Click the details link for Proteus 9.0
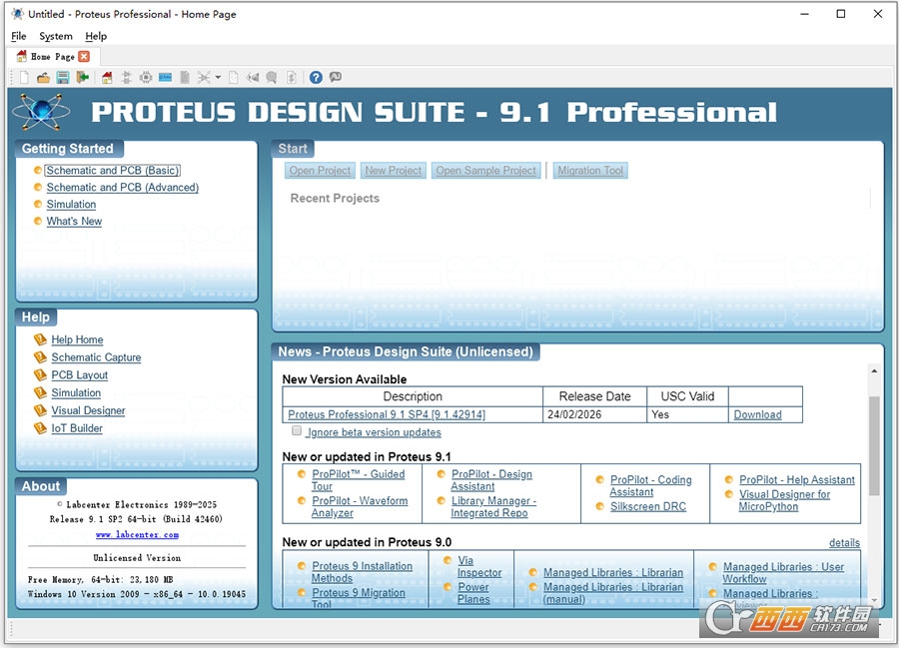This screenshot has height=648, width=899. coord(844,542)
